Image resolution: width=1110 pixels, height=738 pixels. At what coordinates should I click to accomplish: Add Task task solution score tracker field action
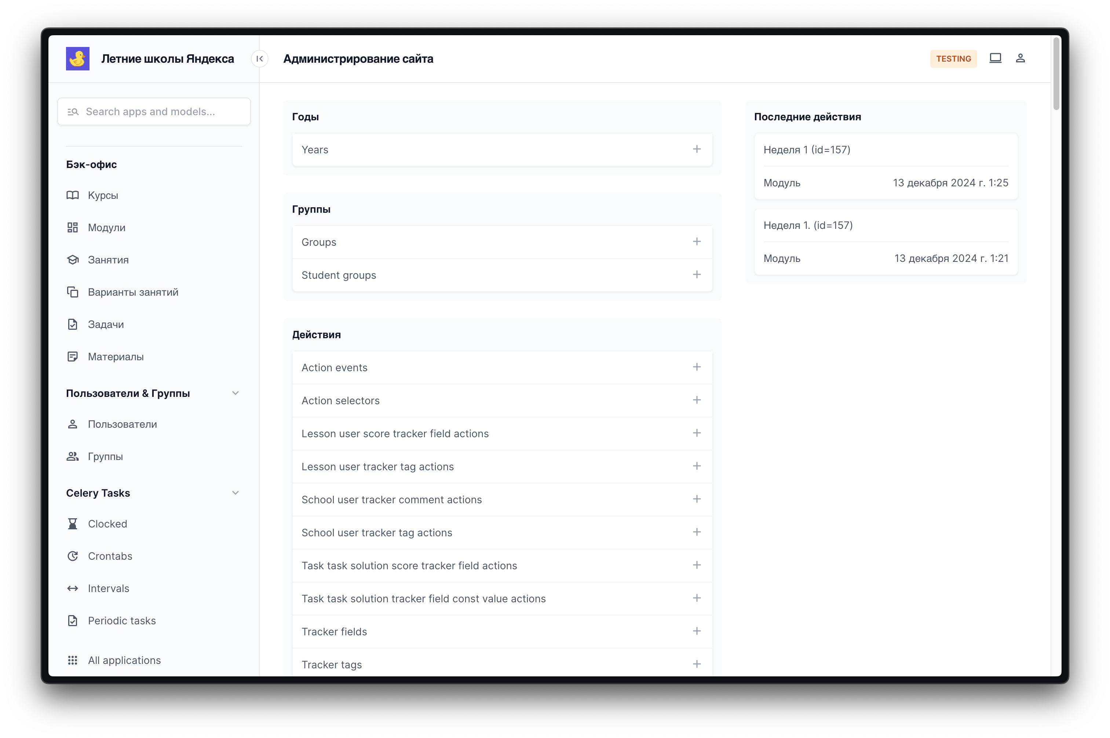[697, 565]
